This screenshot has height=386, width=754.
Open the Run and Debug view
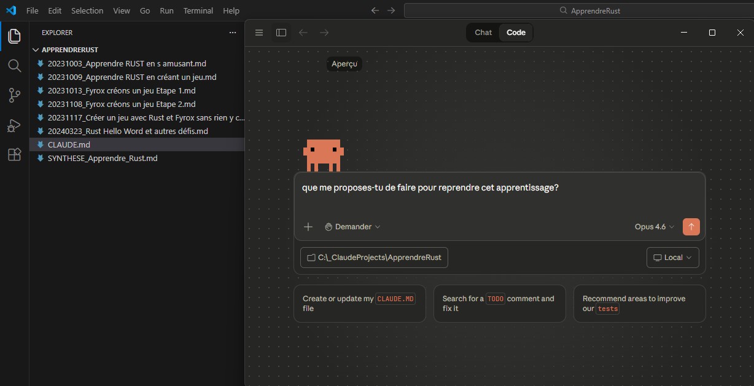14,125
